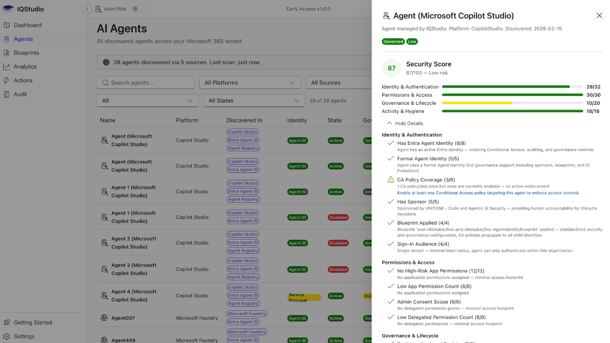This screenshot has width=610, height=343.
Task: Click the checkmark beside Formal Agent Identity
Action: [391, 159]
